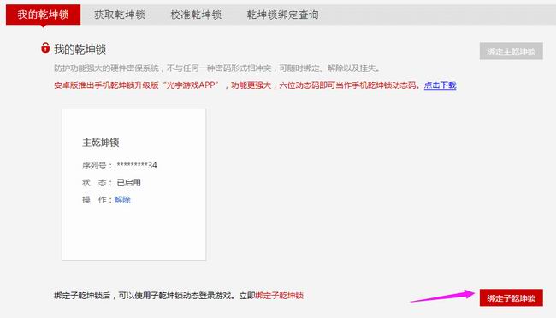The height and width of the screenshot is (318, 556).
Task: Click the 已启用 status value
Action: 128,183
